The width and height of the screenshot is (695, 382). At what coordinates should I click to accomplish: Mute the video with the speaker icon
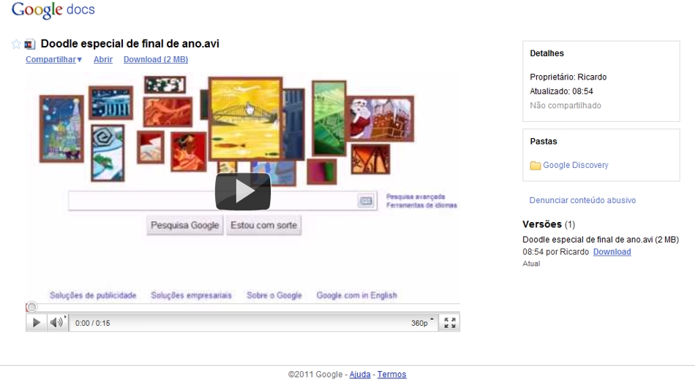pyautogui.click(x=56, y=323)
